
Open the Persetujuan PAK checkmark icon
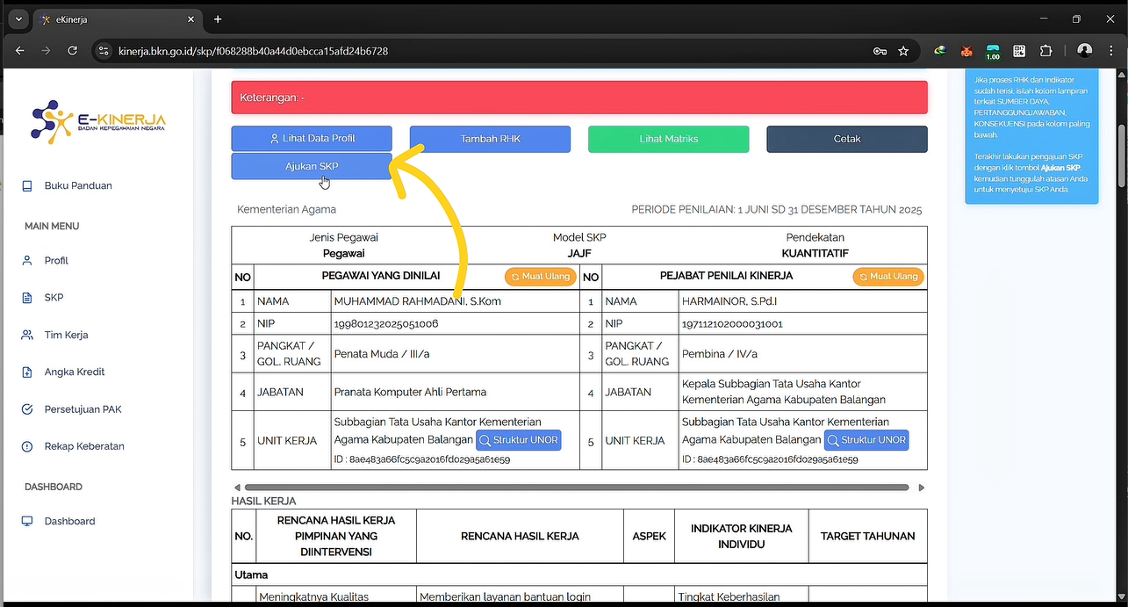(x=27, y=409)
